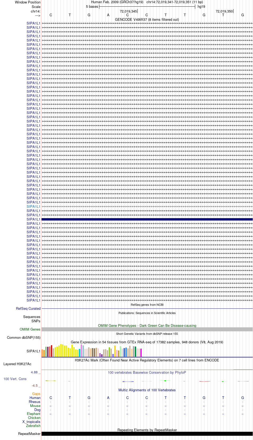The image size is (253, 440).
Task: Click the chr14: ruler label
Action: (35, 11)
